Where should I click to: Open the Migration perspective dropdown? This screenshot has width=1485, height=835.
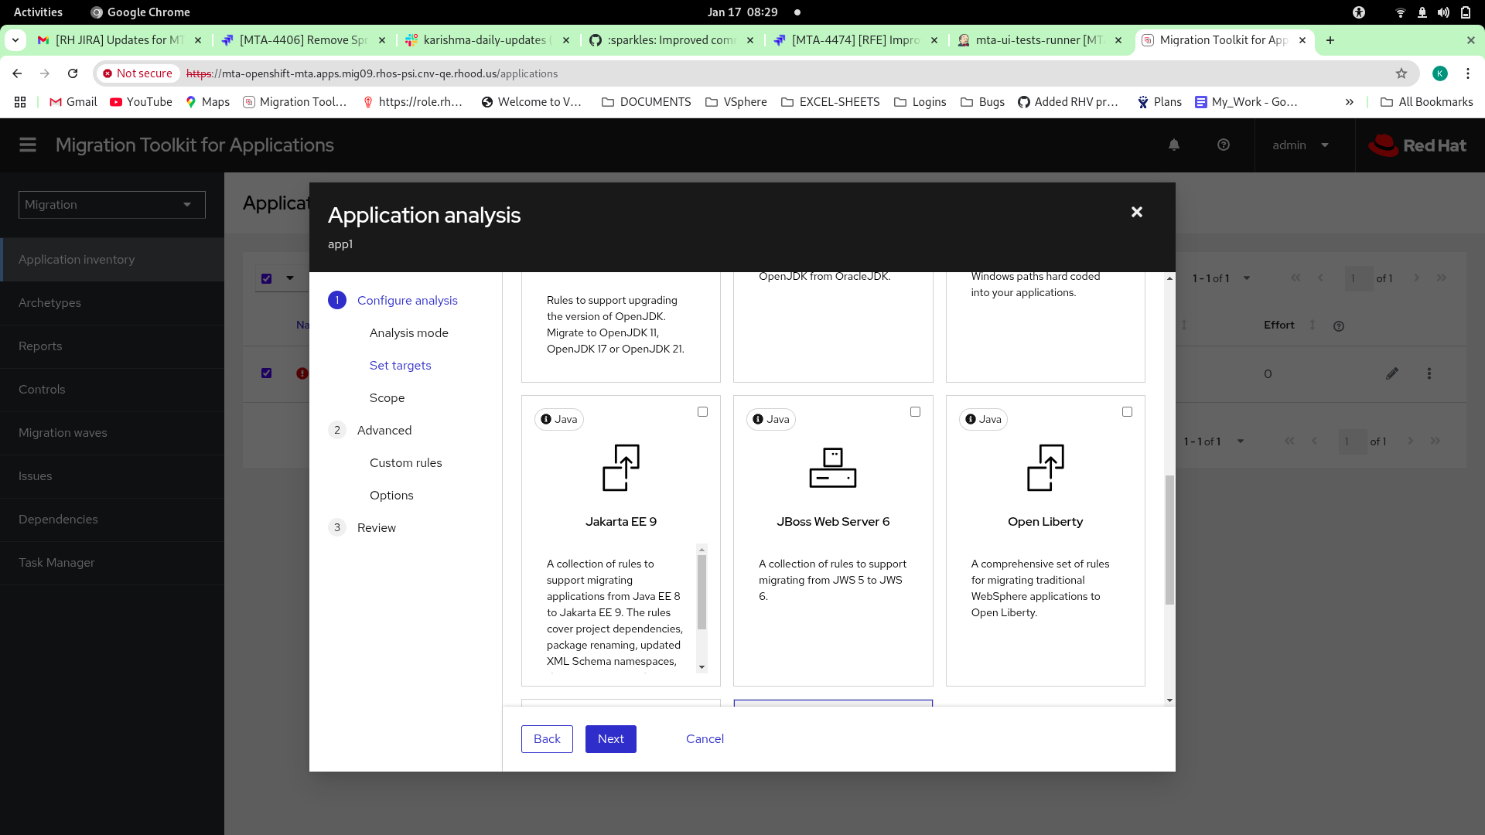pyautogui.click(x=111, y=205)
